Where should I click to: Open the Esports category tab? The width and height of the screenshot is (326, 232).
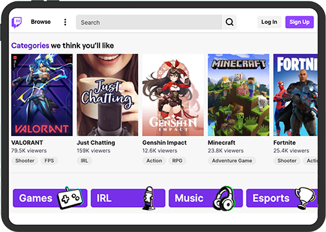[x=282, y=198]
